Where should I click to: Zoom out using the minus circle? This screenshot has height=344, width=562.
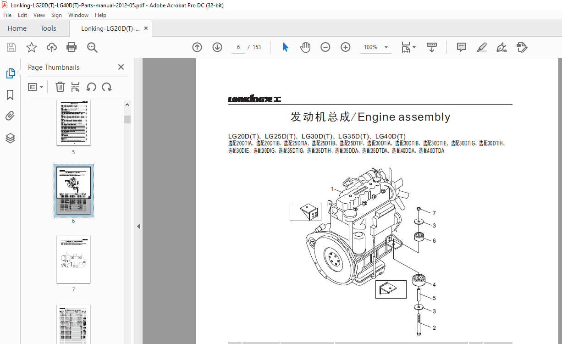(325, 47)
